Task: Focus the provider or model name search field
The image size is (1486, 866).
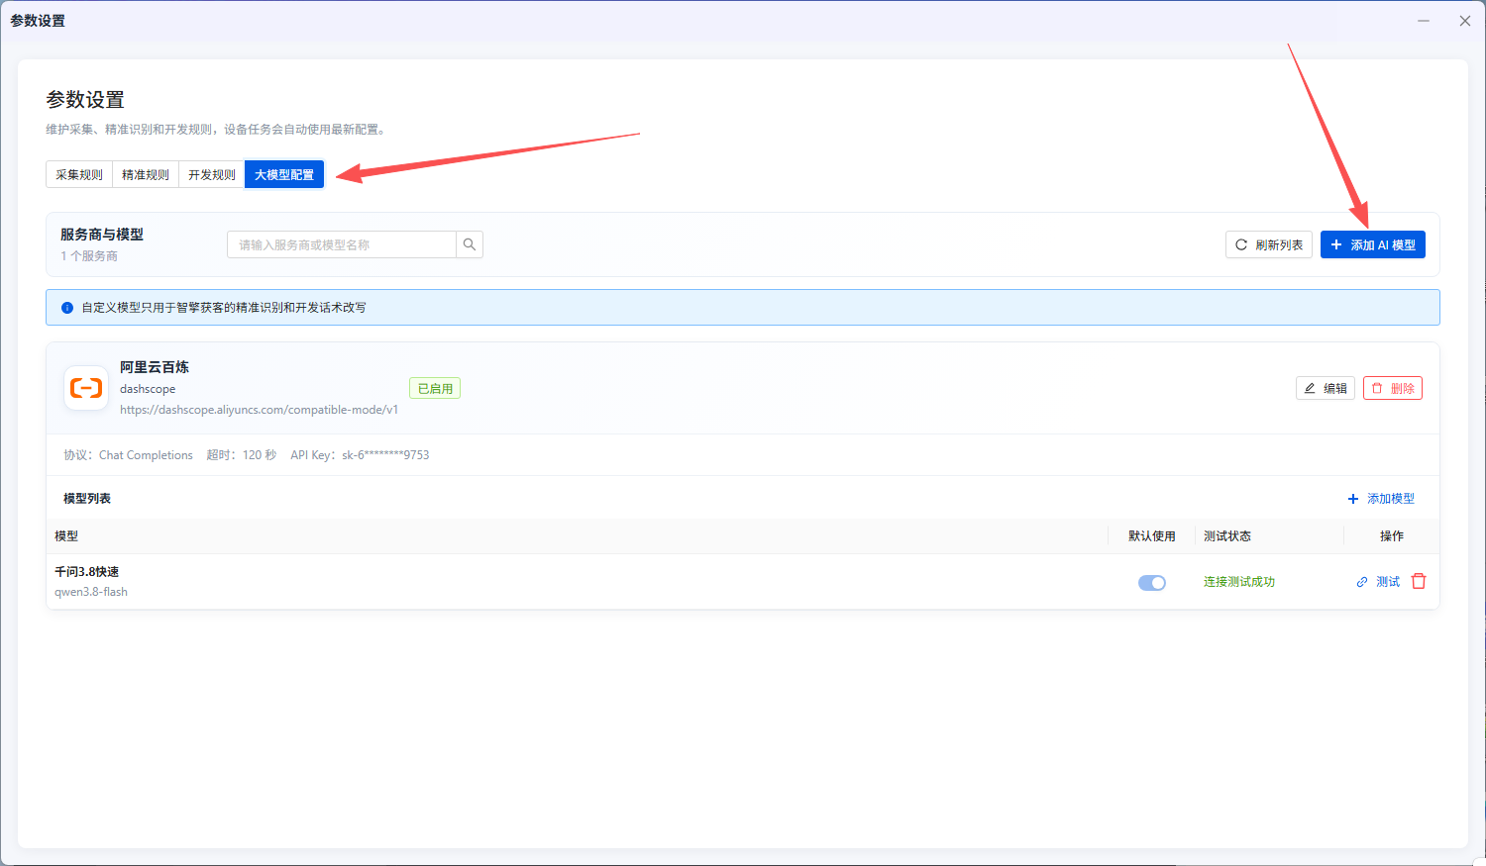Action: (x=342, y=244)
